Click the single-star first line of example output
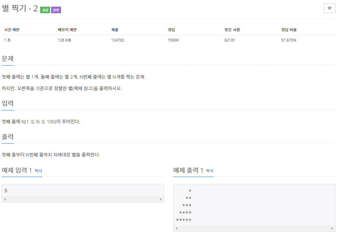Screen dimensions: 340x238 click(x=190, y=191)
